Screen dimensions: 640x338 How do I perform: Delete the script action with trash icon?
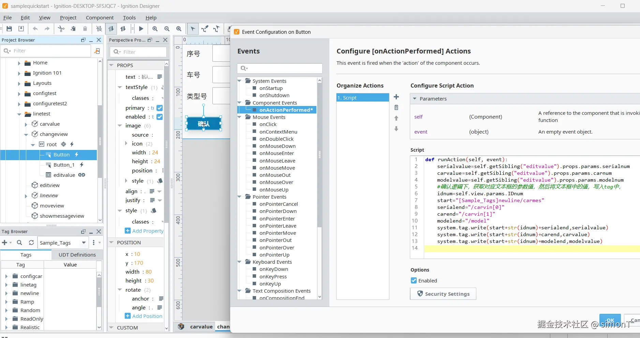pos(396,108)
